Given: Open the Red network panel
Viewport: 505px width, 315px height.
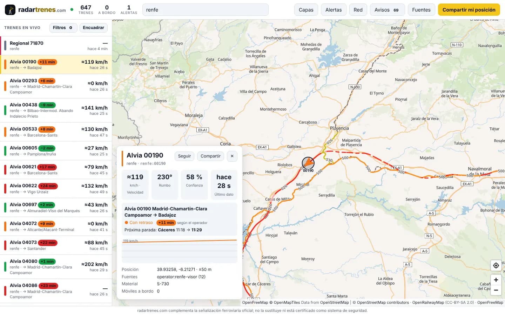Looking at the screenshot, I should (358, 10).
